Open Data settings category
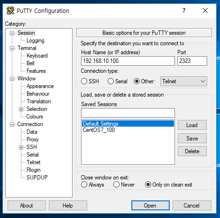This screenshot has width=220, height=218. click(x=32, y=132)
